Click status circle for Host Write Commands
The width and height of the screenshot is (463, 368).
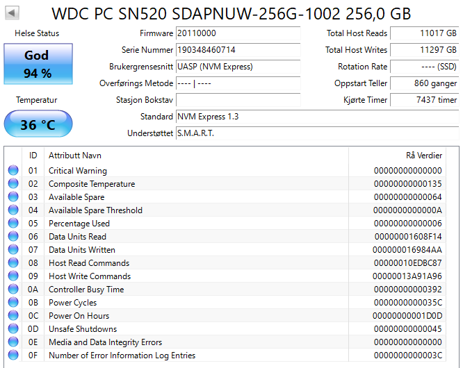click(13, 276)
